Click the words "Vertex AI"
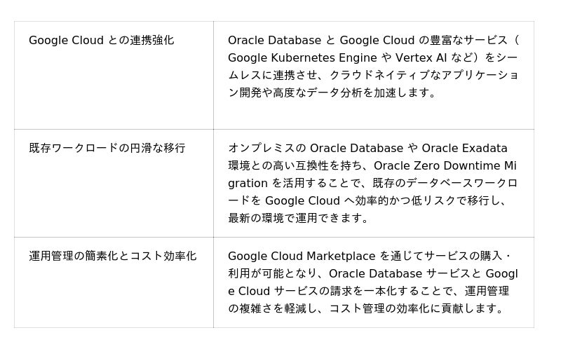The height and width of the screenshot is (349, 561). point(420,58)
